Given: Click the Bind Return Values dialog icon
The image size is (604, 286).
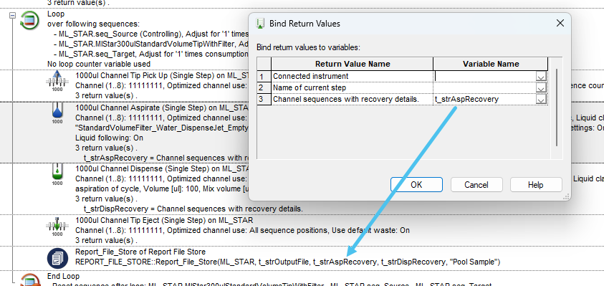Looking at the screenshot, I should tap(260, 24).
